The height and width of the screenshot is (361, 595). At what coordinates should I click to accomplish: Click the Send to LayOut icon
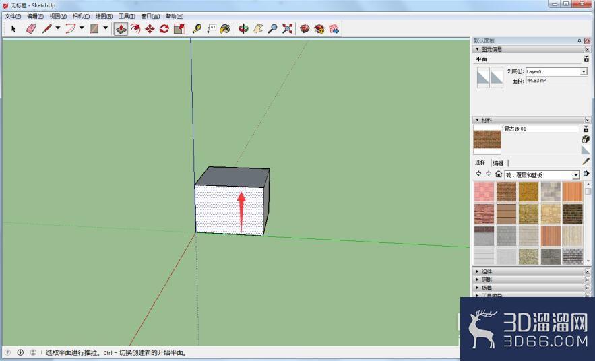334,29
